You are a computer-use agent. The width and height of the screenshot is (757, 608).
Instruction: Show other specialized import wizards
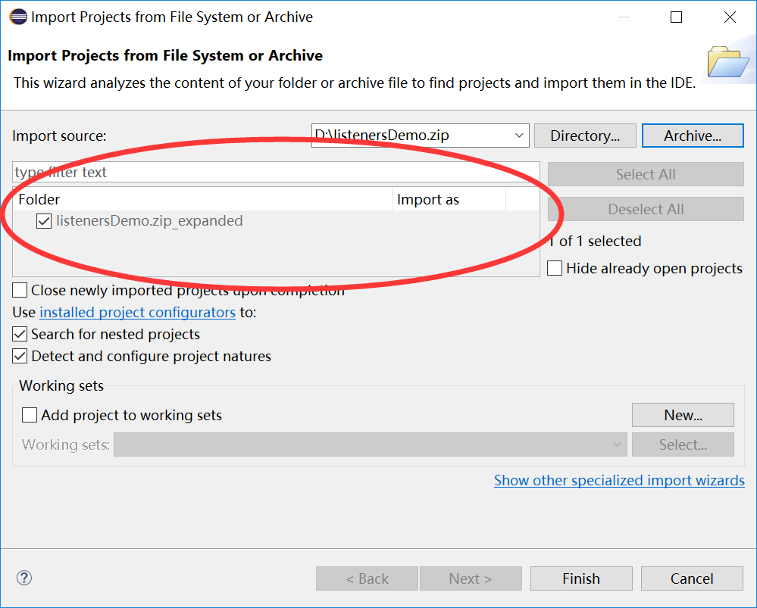pos(619,480)
